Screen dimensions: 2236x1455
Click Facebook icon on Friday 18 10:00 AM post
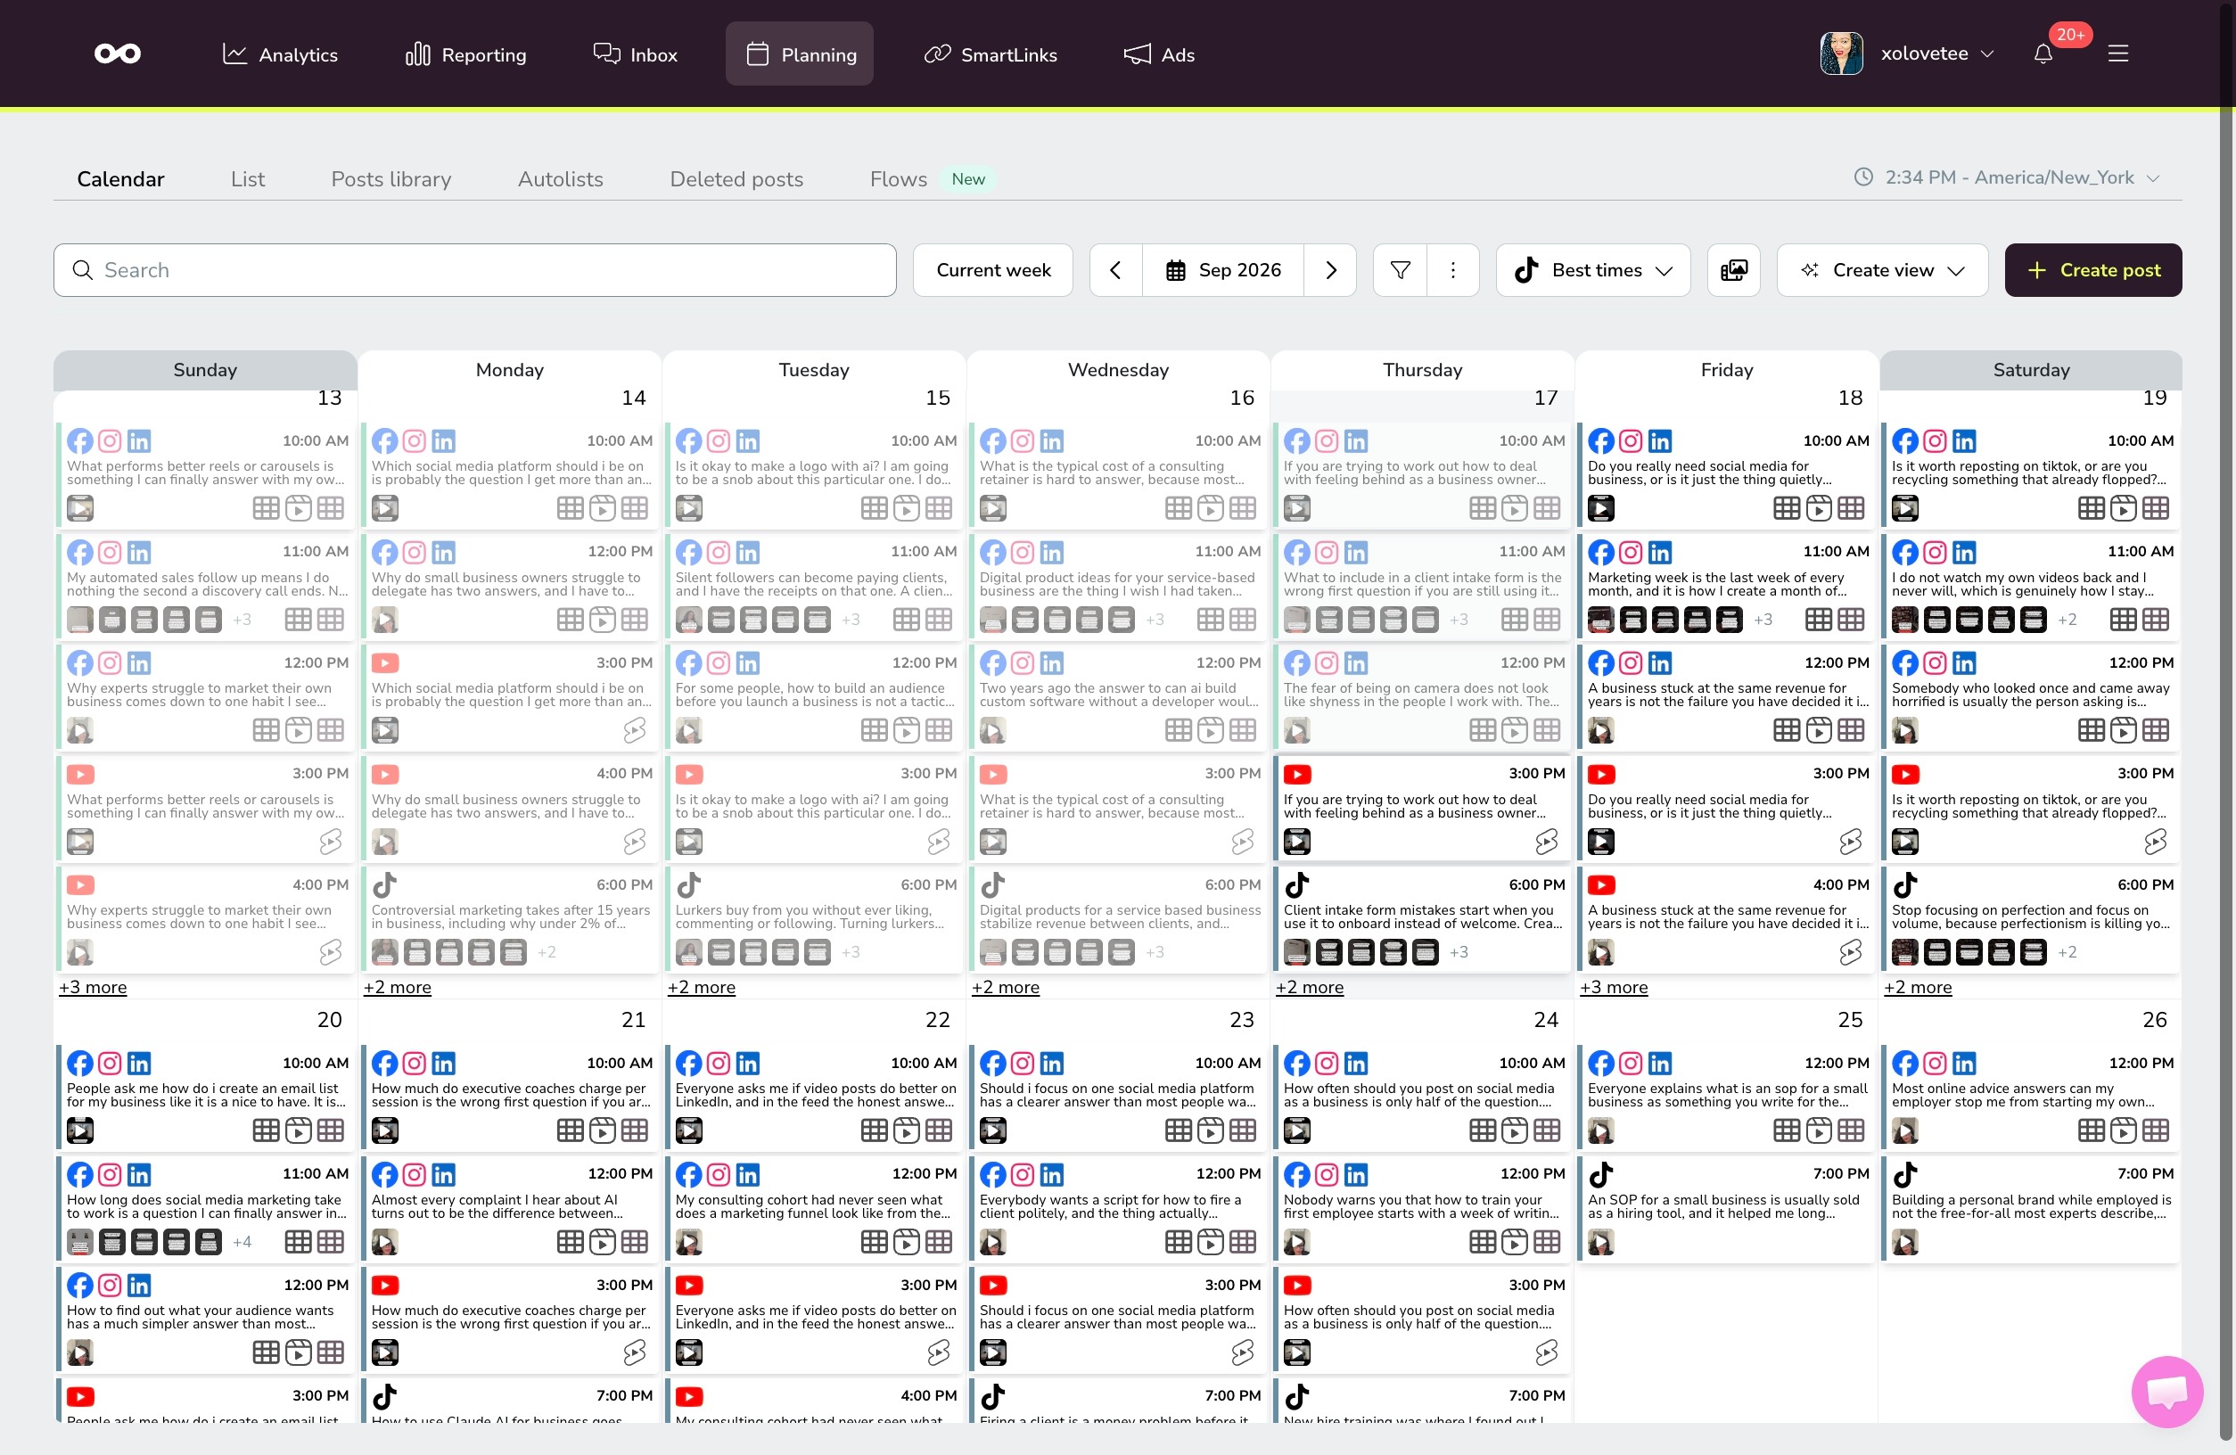tap(1601, 440)
